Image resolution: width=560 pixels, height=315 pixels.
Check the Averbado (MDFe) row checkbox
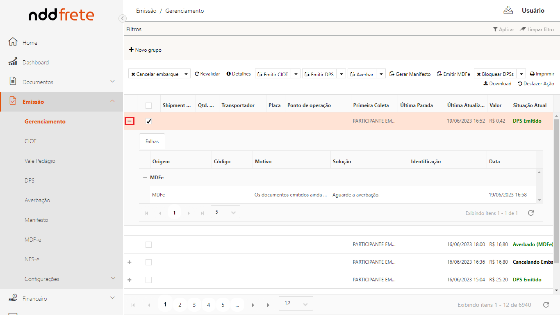148,244
